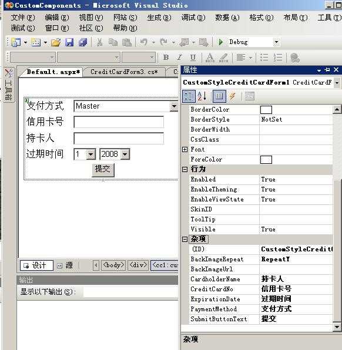Click the ForeColor color swatch

pyautogui.click(x=266, y=160)
